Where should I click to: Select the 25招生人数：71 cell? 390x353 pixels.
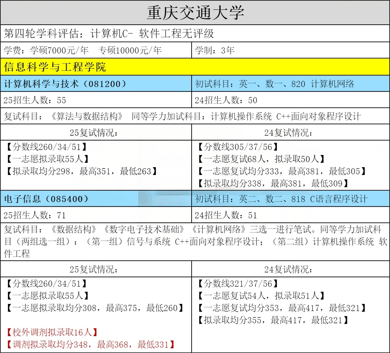click(x=34, y=215)
